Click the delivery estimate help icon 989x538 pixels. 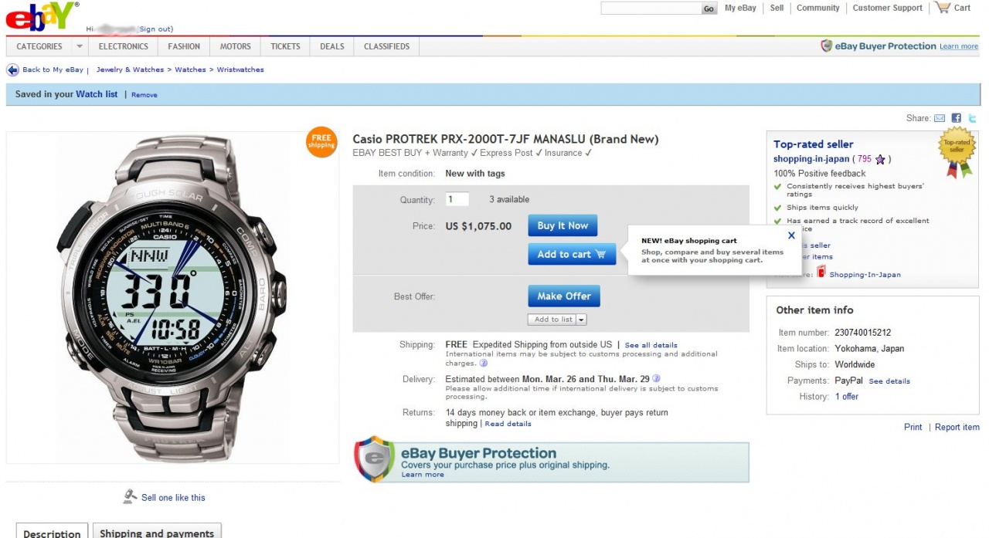[656, 378]
